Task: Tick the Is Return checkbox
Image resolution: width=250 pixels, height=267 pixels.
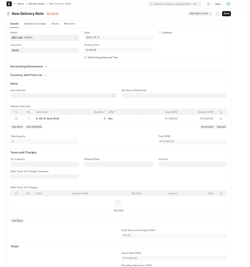Action: 160,33
